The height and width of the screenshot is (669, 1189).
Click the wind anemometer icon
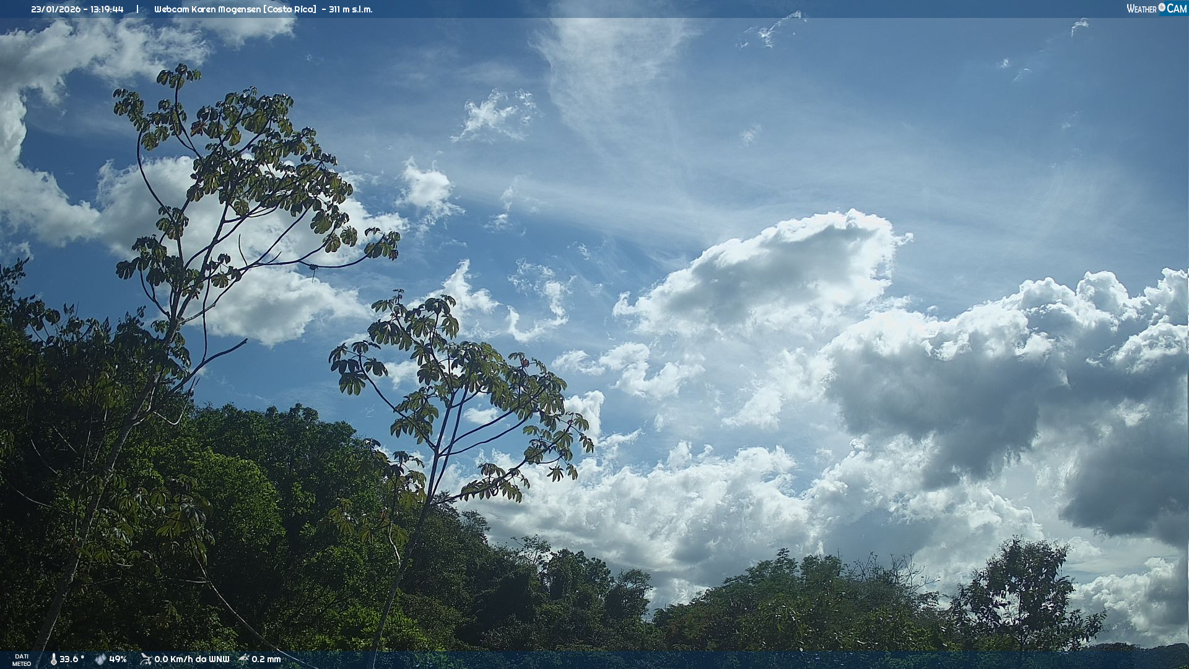pos(146,659)
